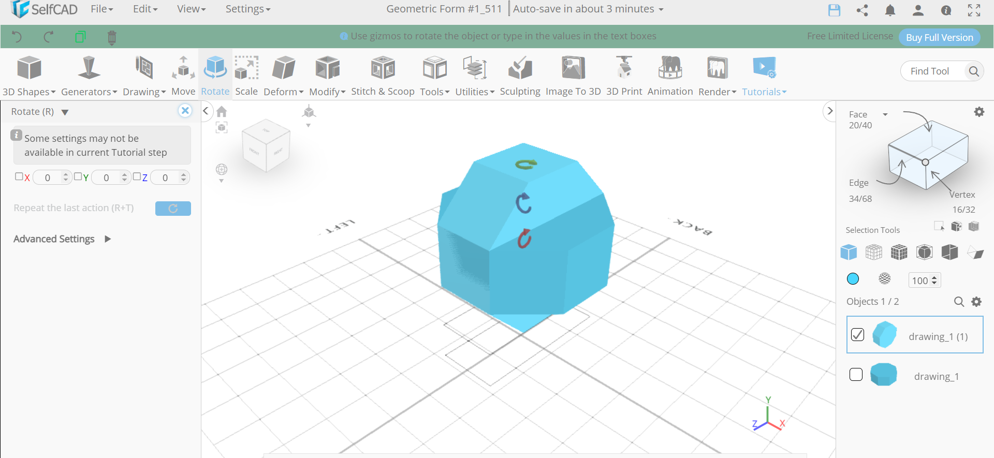Open the Deform tool

pyautogui.click(x=283, y=76)
